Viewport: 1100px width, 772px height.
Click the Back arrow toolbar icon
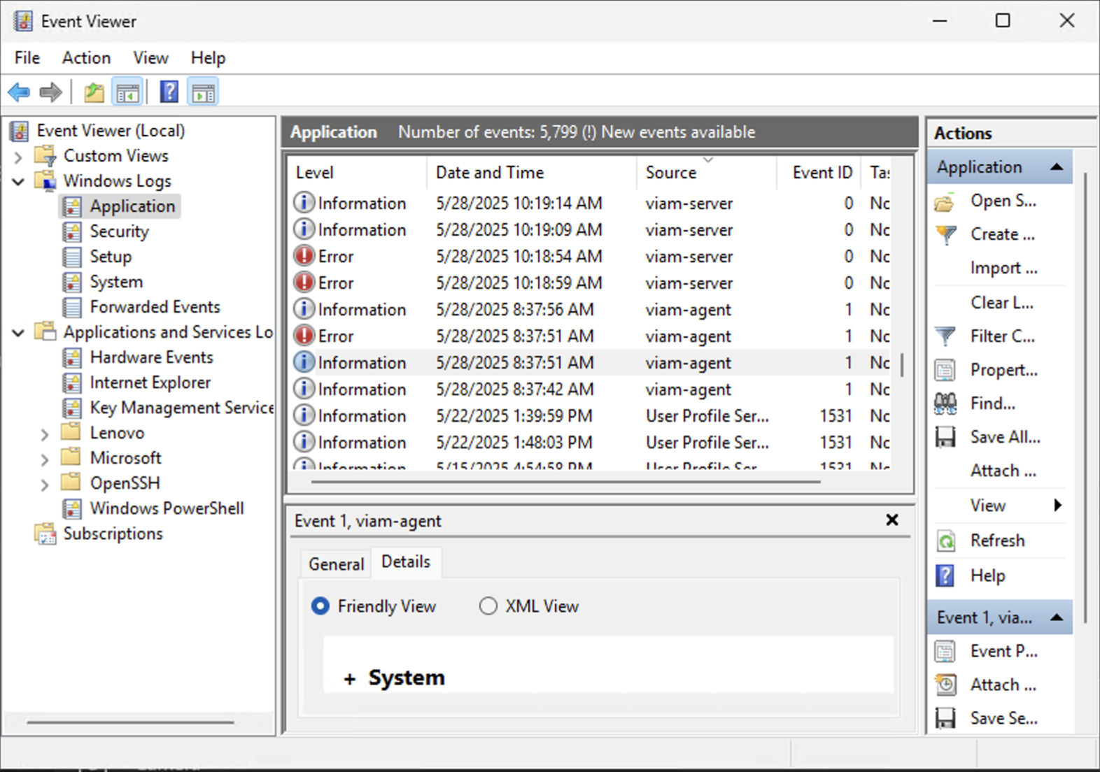click(19, 92)
